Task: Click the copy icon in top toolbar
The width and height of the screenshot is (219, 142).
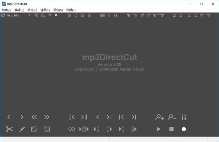Action: click(x=36, y=15)
